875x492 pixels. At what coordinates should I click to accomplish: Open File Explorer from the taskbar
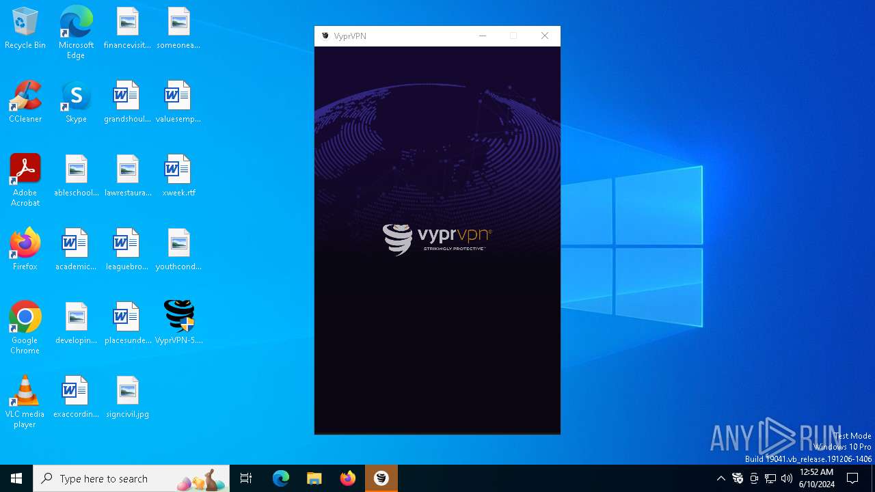tap(314, 478)
